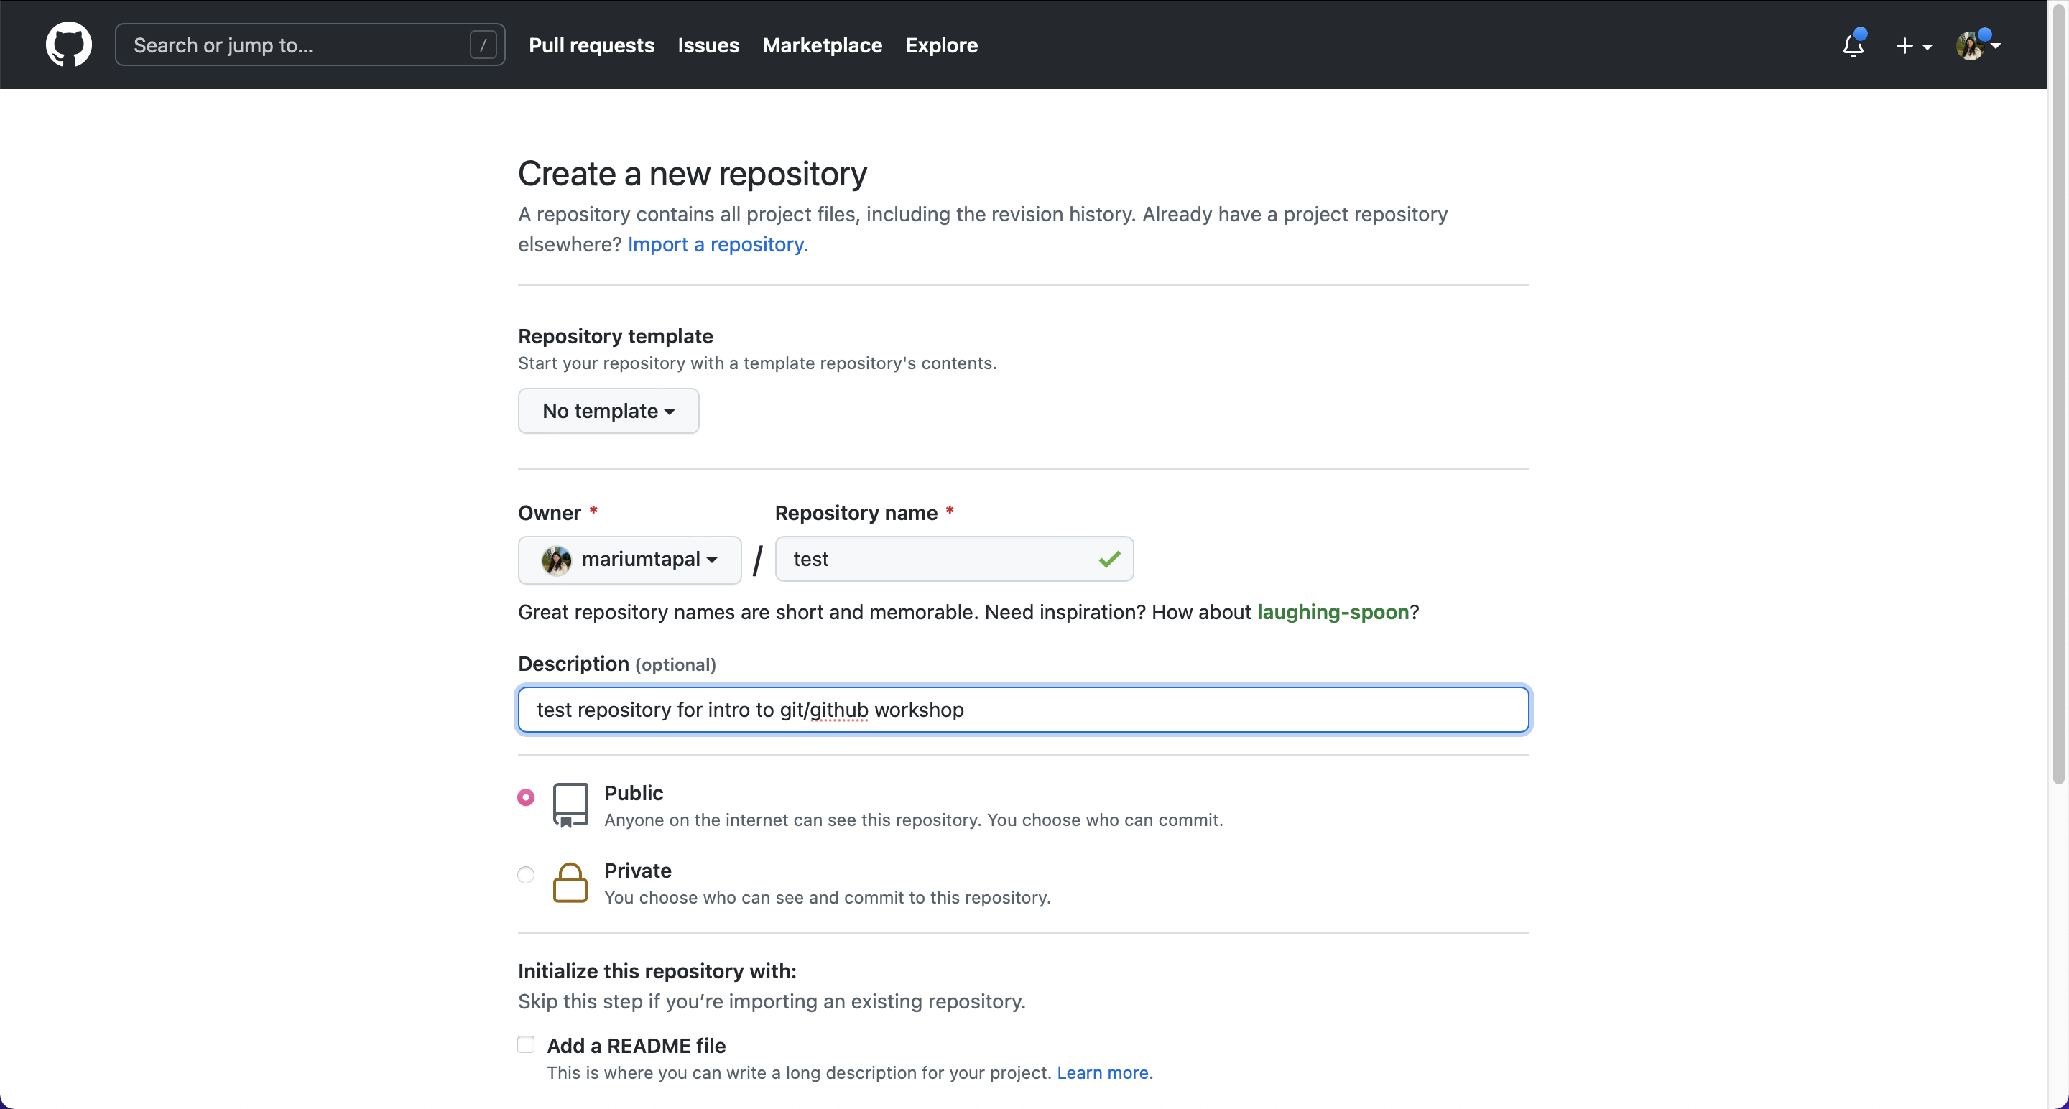This screenshot has width=2069, height=1109.
Task: Open Marketplace in the top nav
Action: coord(823,45)
